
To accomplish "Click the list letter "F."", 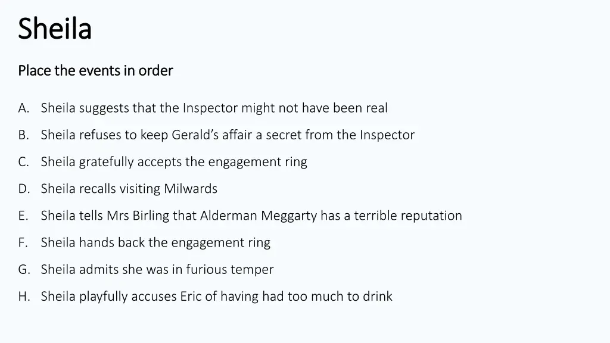I will pos(23,243).
